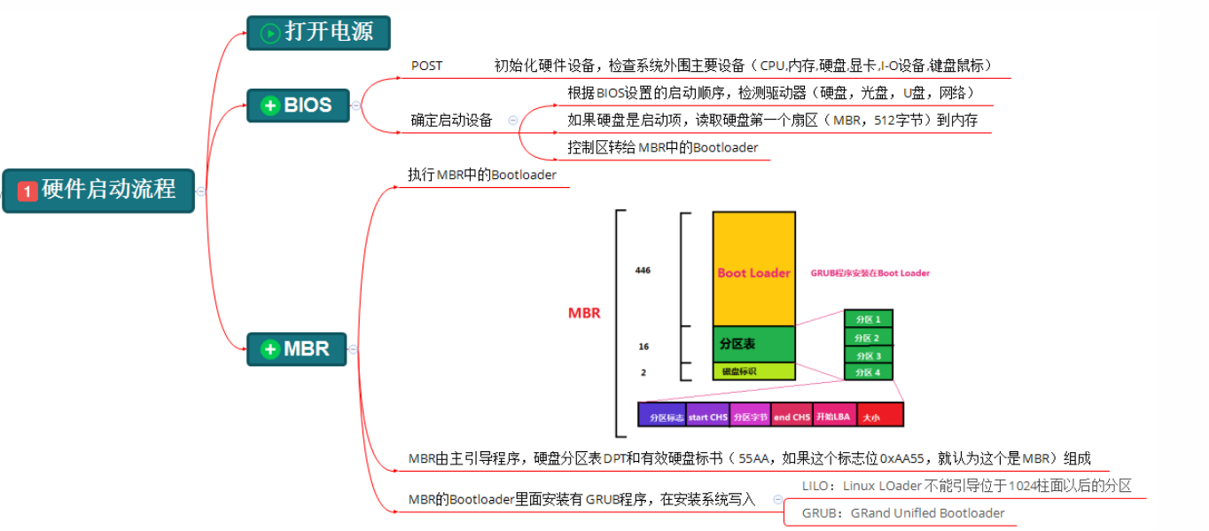Screen dimensions: 1209x531
Task: Click the 分区 3 box in diagram
Action: point(868,355)
